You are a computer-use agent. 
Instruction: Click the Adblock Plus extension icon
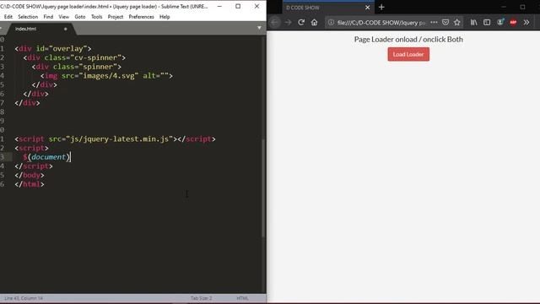pyautogui.click(x=513, y=23)
